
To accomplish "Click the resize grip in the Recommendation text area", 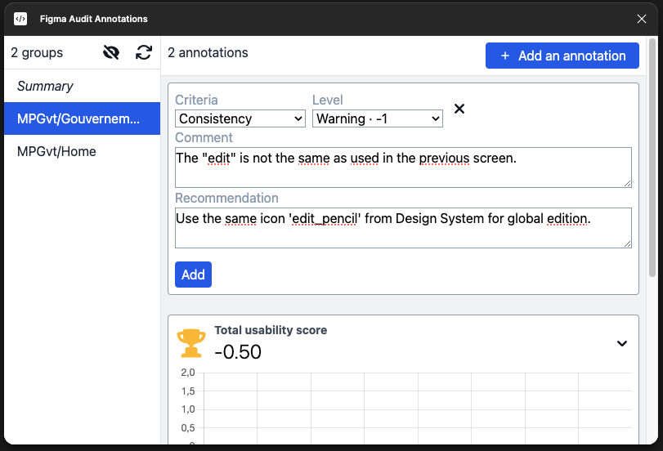I will click(628, 244).
